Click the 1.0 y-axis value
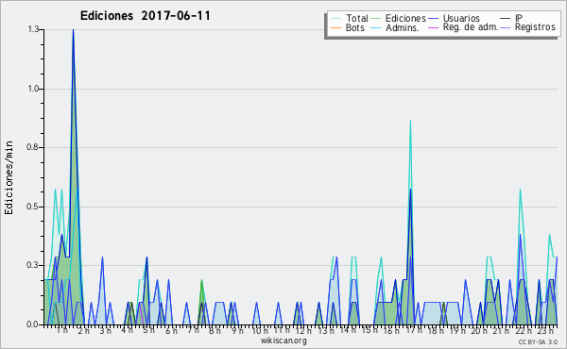The image size is (567, 349). tap(33, 89)
